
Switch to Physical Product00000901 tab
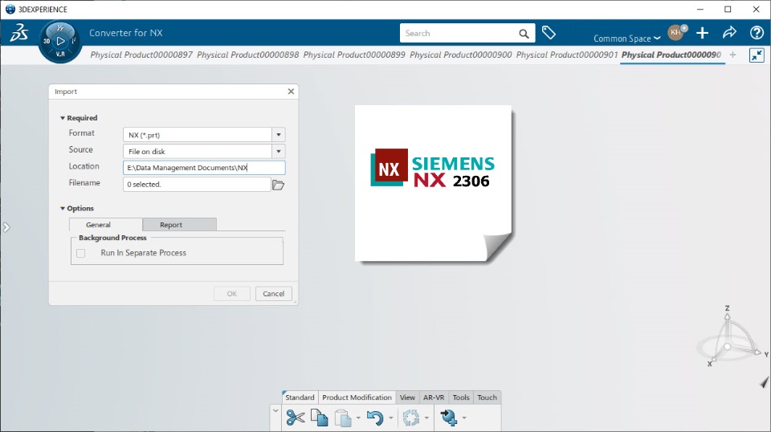coord(567,55)
